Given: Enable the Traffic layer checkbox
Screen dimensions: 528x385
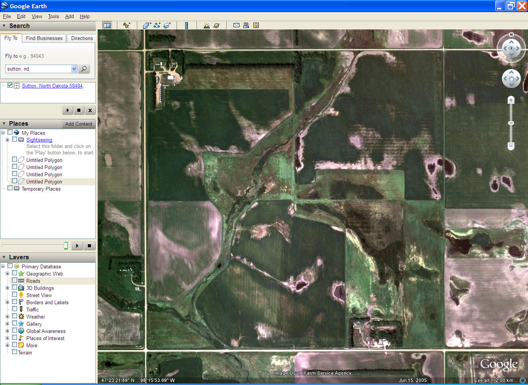Looking at the screenshot, I should pos(14,309).
